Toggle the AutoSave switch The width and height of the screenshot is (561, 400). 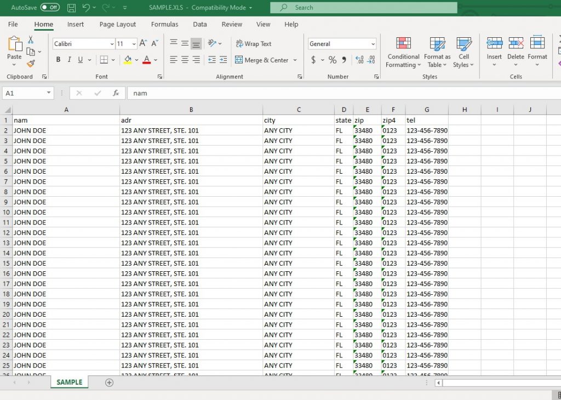(49, 8)
